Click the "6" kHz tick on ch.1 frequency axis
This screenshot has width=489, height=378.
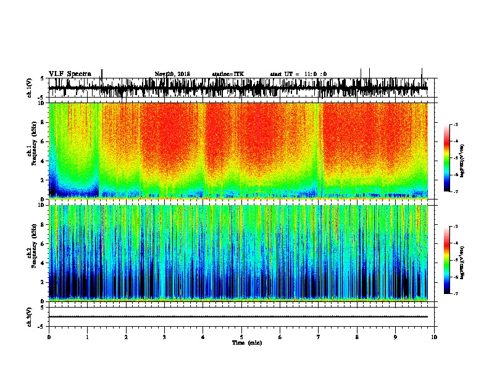click(x=43, y=141)
